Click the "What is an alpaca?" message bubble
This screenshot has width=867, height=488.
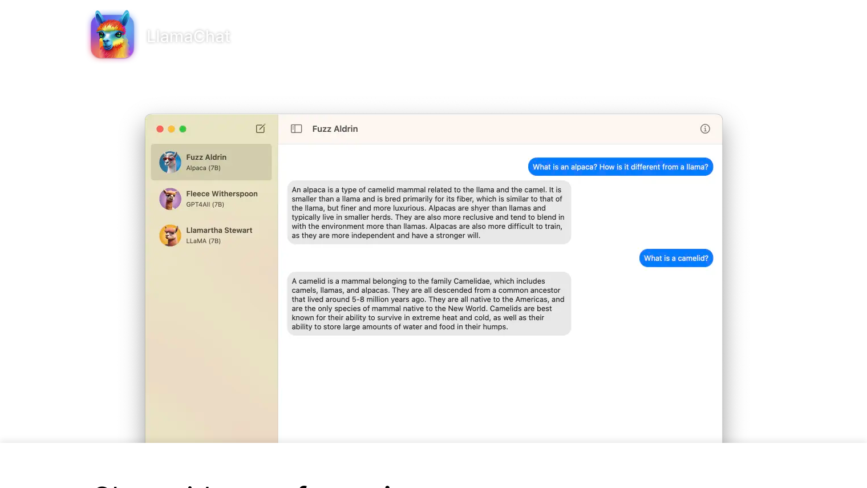621,167
